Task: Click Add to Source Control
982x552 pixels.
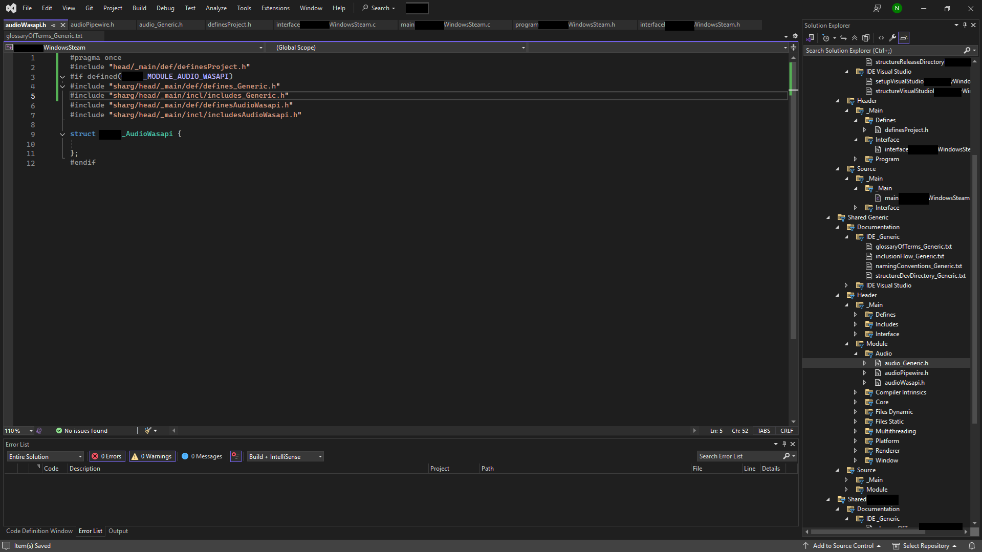Action: (x=843, y=546)
